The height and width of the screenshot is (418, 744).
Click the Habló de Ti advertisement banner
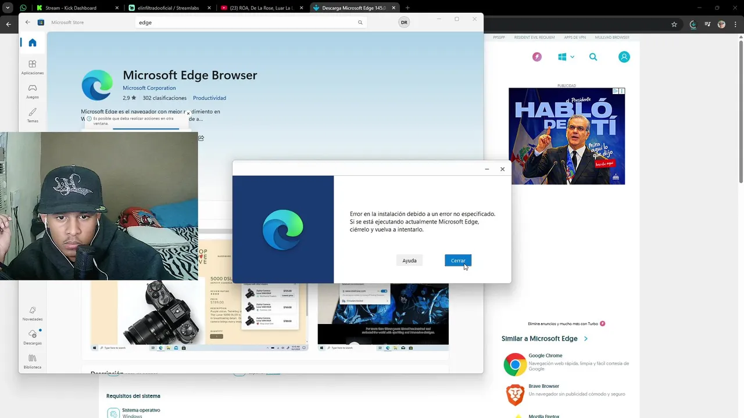tap(567, 136)
